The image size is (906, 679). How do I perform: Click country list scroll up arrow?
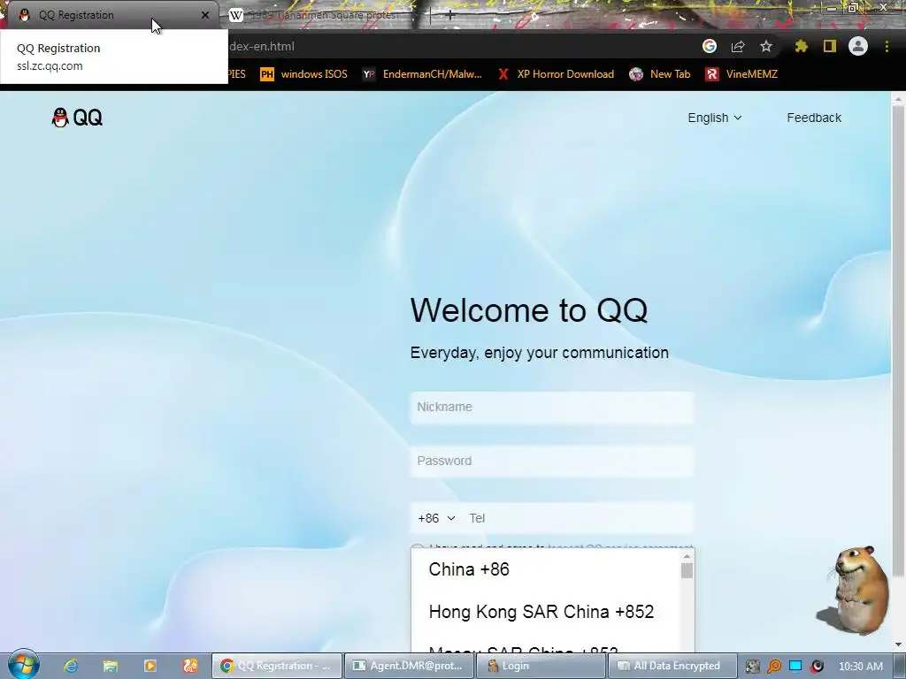[687, 556]
